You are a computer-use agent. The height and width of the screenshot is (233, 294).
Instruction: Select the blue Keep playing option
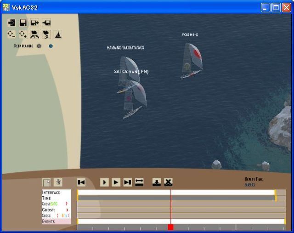coord(51,46)
